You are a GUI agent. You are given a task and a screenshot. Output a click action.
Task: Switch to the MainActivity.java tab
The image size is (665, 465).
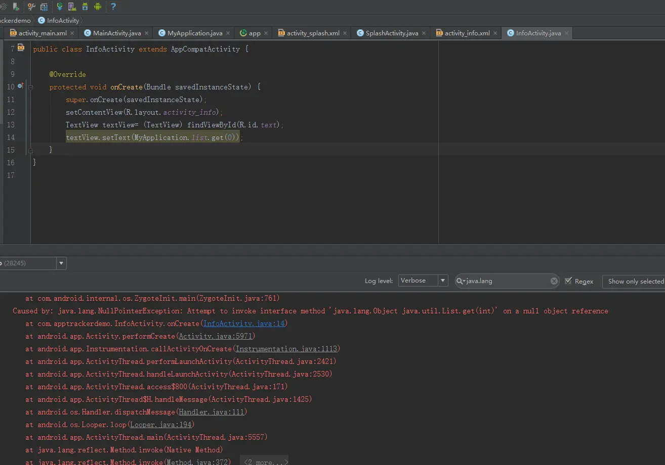pyautogui.click(x=117, y=33)
